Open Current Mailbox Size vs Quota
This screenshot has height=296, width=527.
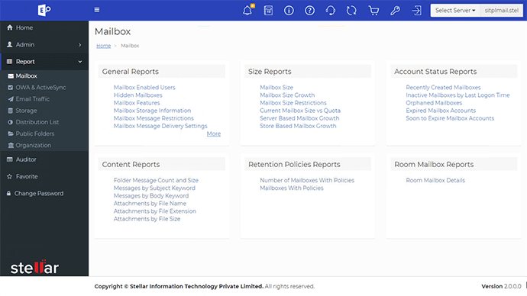[x=300, y=111]
